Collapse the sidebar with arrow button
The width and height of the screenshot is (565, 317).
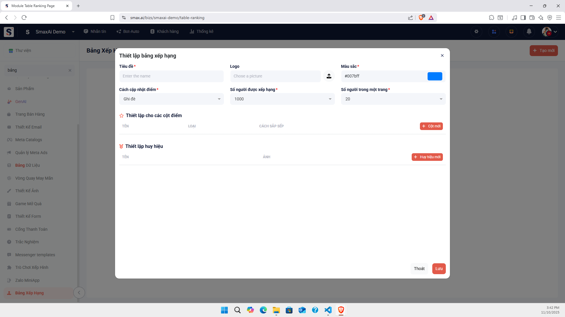pyautogui.click(x=79, y=293)
